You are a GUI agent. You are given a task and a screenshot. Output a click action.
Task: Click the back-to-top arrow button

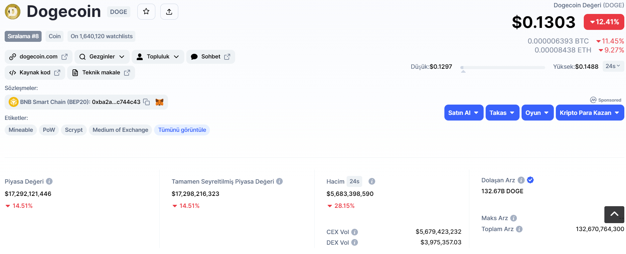(614, 214)
